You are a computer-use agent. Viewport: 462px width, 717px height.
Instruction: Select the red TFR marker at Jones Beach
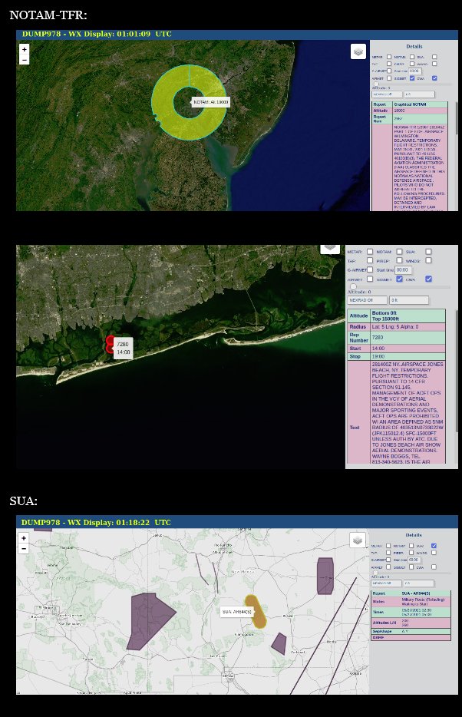click(x=111, y=345)
